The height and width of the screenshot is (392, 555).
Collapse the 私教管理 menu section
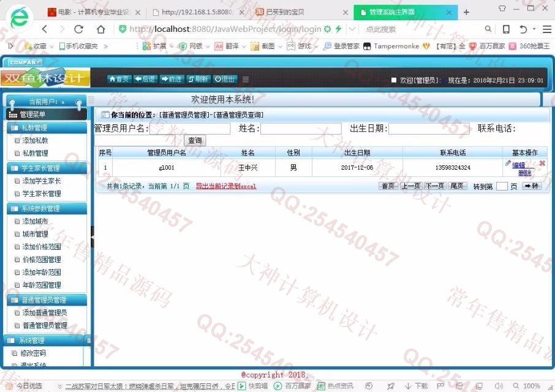pos(47,128)
